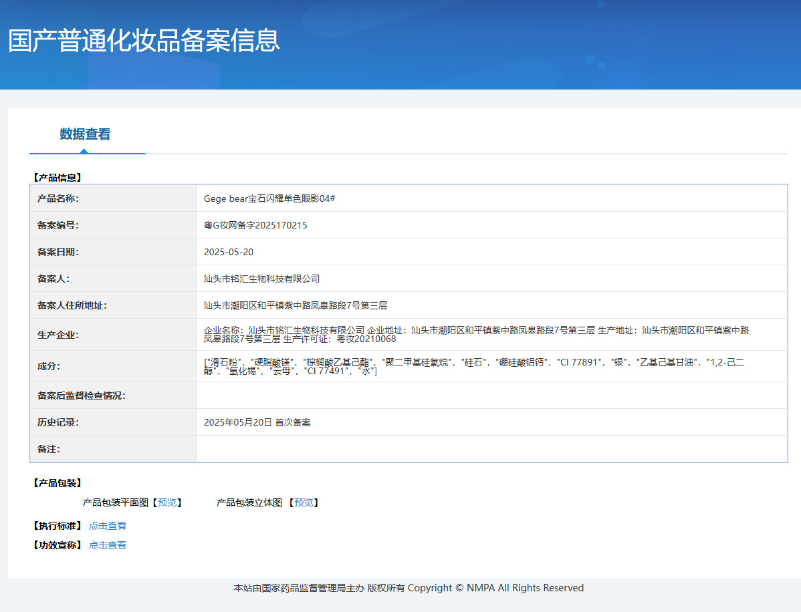This screenshot has height=612, width=801.
Task: Select filing date 2025-05-20
Action: (x=229, y=252)
